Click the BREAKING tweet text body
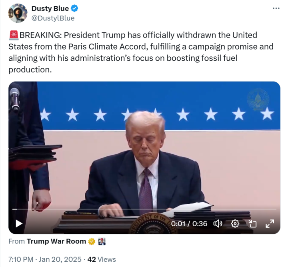Image resolution: width=288 pixels, height=267 pixels. tap(140, 52)
